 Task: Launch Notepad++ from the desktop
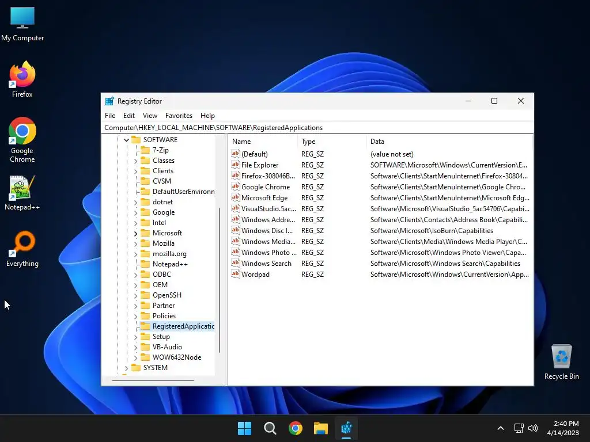pos(22,192)
